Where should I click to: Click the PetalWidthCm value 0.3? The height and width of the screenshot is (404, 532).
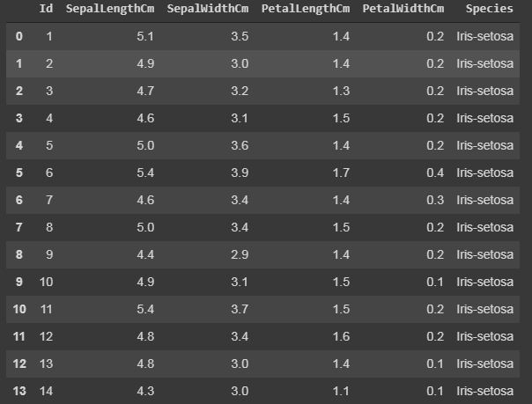point(435,200)
